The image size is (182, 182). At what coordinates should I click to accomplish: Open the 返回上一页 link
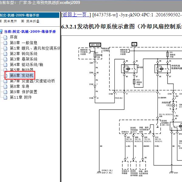[76, 15]
